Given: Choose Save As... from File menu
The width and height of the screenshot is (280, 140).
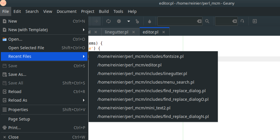Looking at the screenshot, I should [x=17, y=74].
